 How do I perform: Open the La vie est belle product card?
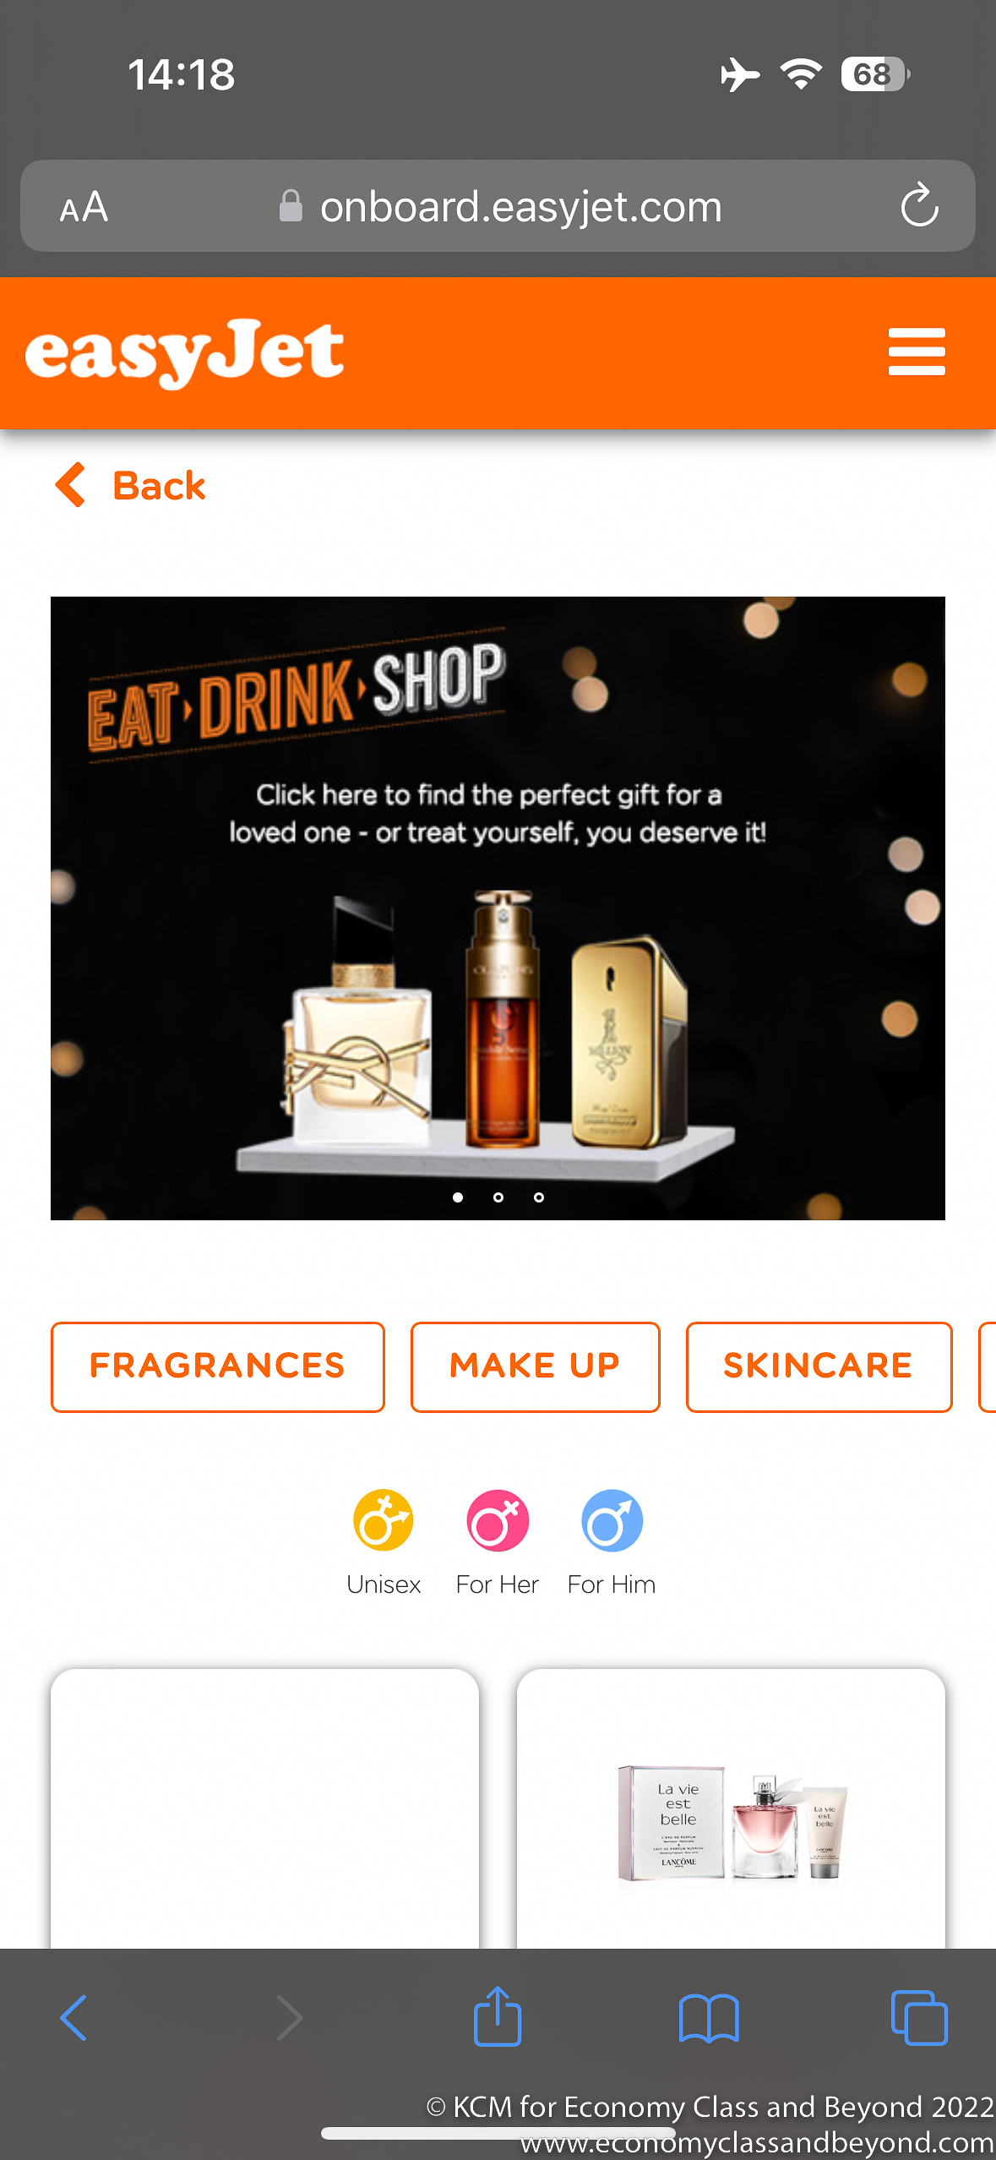pos(731,1808)
